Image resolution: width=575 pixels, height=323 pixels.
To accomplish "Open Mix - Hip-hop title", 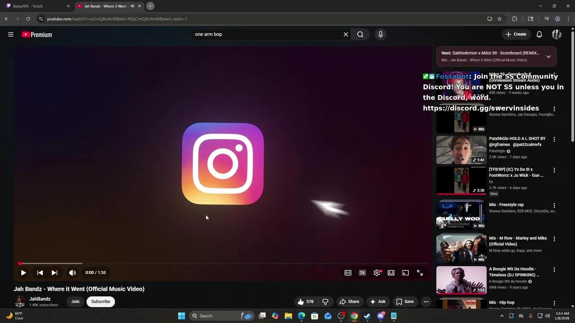I will (502, 302).
